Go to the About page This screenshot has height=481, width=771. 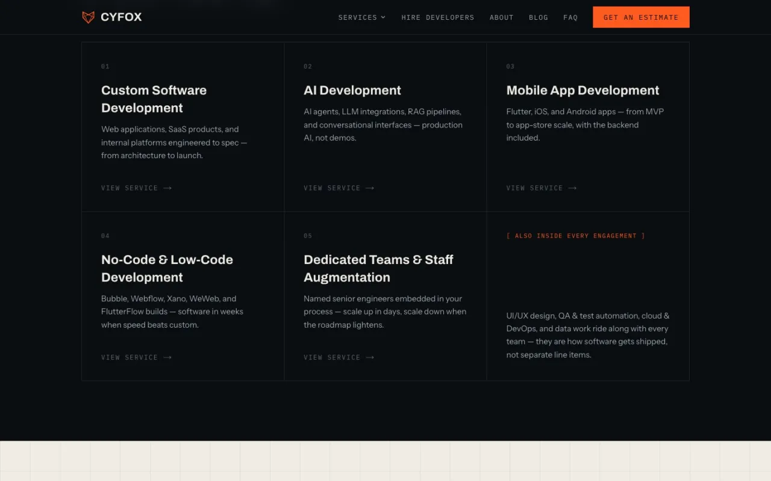pos(502,17)
